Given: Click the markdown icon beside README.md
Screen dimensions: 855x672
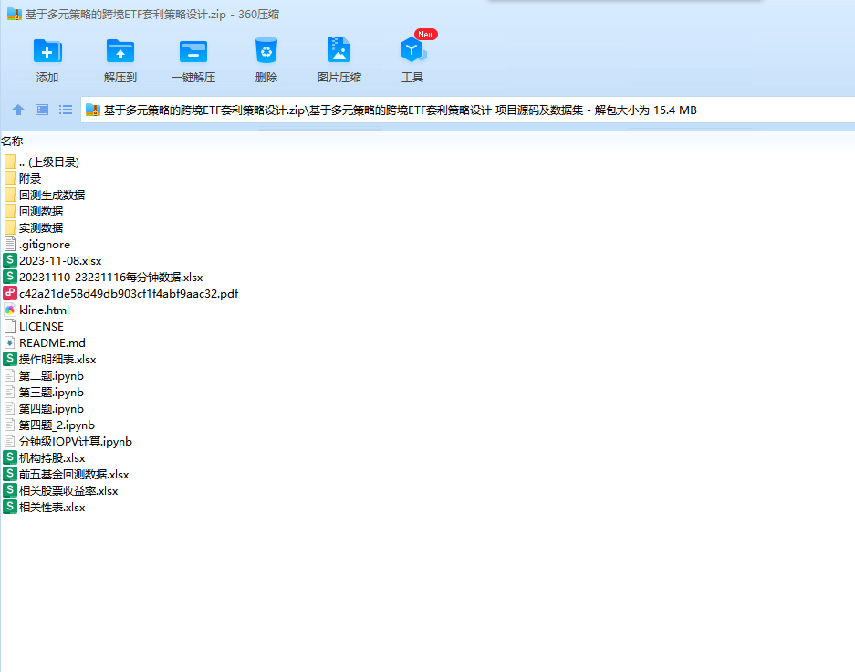Looking at the screenshot, I should (x=10, y=342).
